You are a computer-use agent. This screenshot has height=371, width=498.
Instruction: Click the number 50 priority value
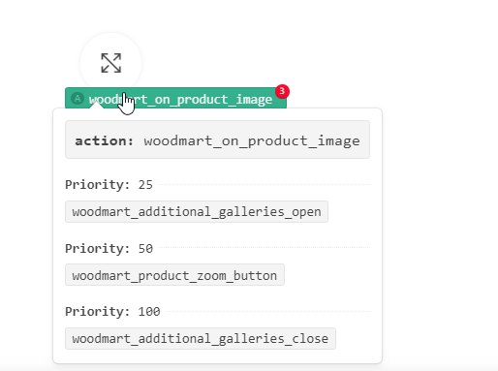(x=145, y=248)
